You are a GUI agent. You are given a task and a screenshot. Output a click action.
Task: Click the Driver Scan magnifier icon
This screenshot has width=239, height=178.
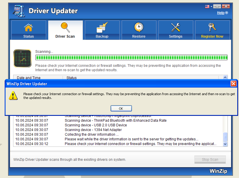(65, 27)
